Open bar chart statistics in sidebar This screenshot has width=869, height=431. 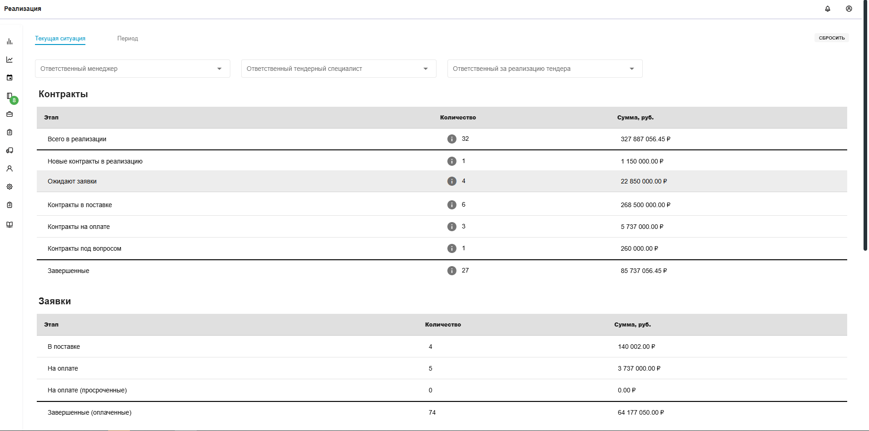pyautogui.click(x=10, y=41)
